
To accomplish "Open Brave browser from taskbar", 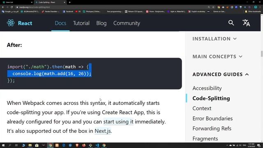I will point(77,145).
